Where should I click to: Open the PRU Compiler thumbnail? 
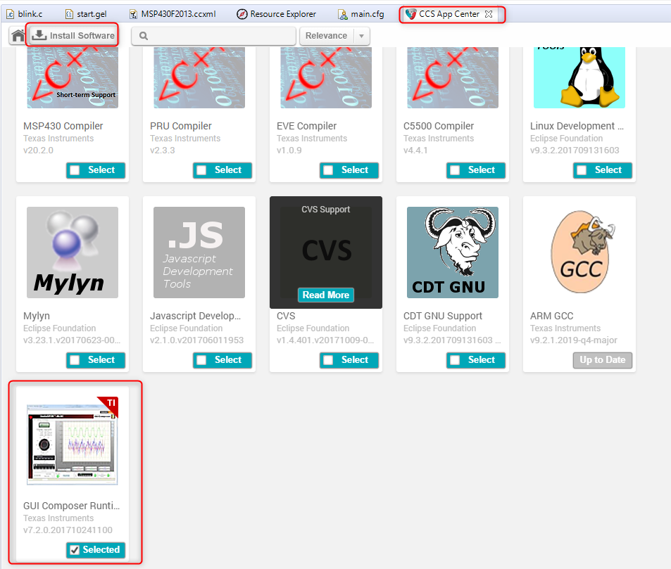199,77
